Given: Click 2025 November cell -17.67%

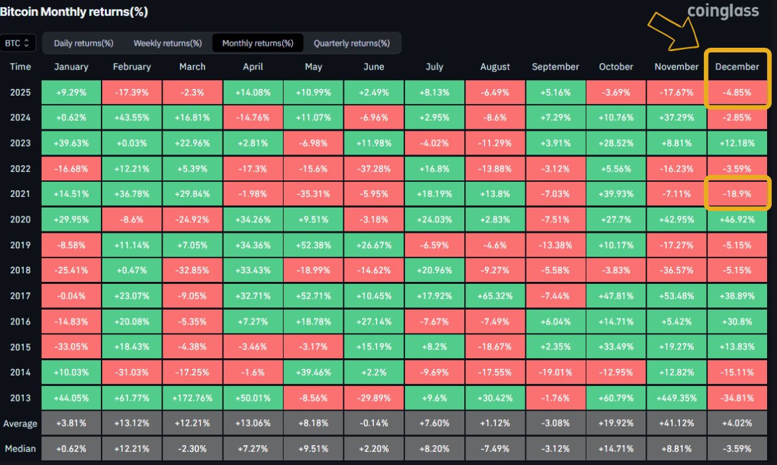Looking at the screenshot, I should (x=677, y=92).
